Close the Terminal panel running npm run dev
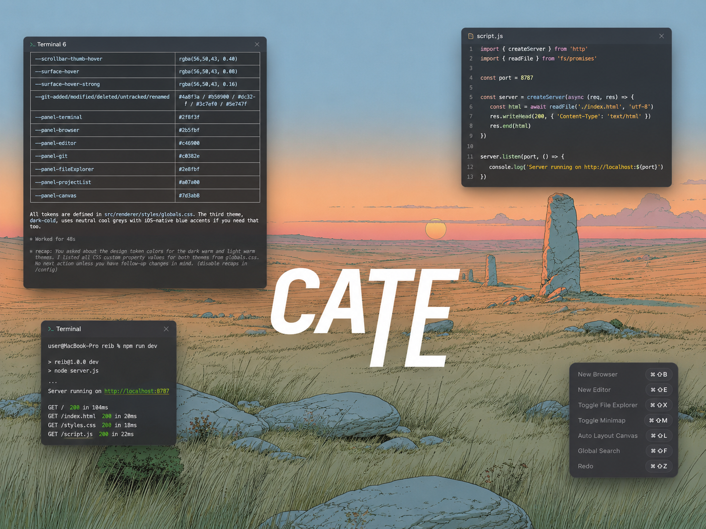 click(166, 329)
